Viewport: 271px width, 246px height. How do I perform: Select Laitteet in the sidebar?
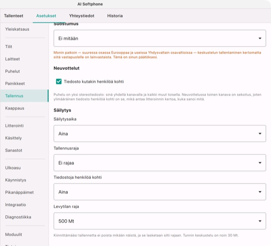(24, 59)
